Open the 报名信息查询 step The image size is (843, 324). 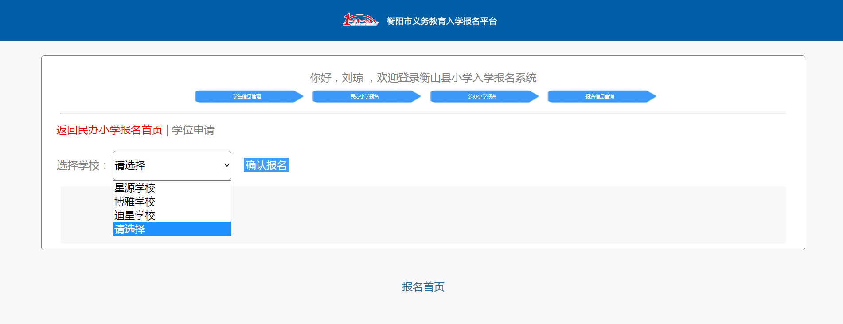[x=600, y=96]
